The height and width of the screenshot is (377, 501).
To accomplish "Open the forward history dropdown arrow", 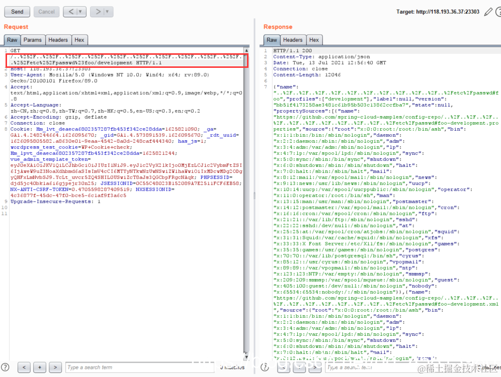I will pos(107,12).
